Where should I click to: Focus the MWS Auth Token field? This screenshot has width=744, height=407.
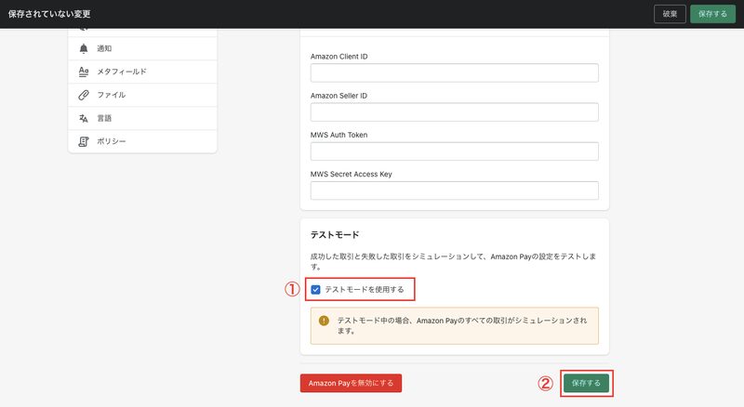click(x=454, y=151)
